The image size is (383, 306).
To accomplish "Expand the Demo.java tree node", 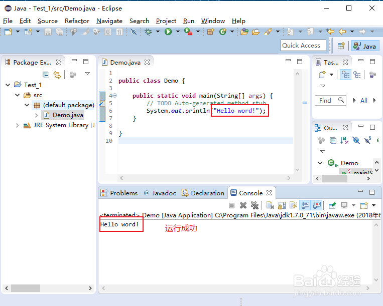I will point(37,115).
